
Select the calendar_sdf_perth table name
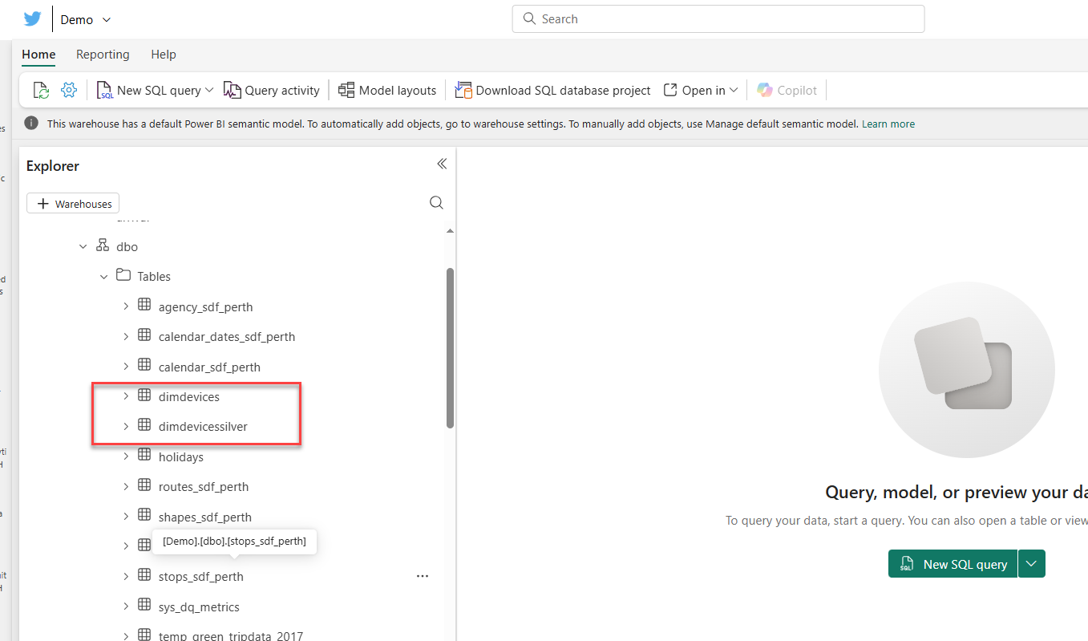[x=209, y=367]
